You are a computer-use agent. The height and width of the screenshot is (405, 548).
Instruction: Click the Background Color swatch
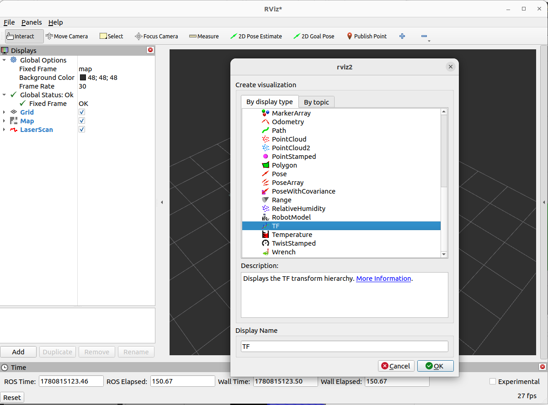pyautogui.click(x=83, y=78)
